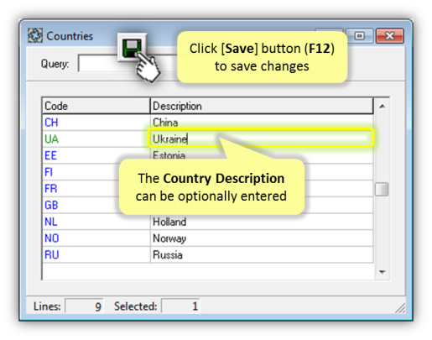Select the EE code cell
This screenshot has height=340, width=432.
click(x=96, y=155)
